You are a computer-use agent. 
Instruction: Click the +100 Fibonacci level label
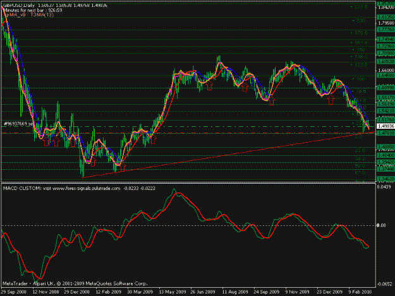tap(359, 79)
